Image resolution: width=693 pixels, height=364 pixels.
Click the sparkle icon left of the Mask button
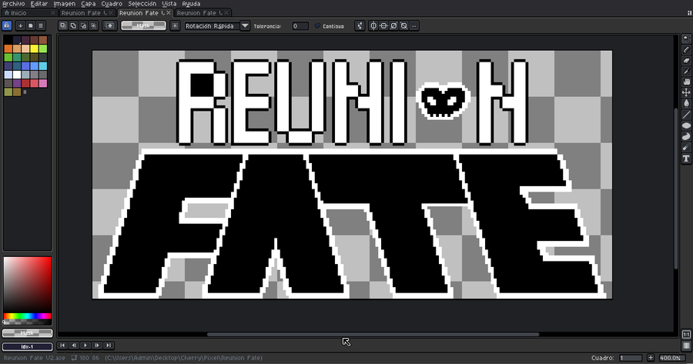109,25
